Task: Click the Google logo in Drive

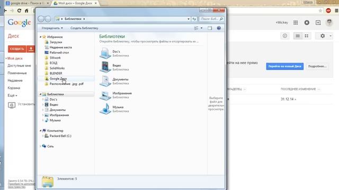Action: (19, 23)
